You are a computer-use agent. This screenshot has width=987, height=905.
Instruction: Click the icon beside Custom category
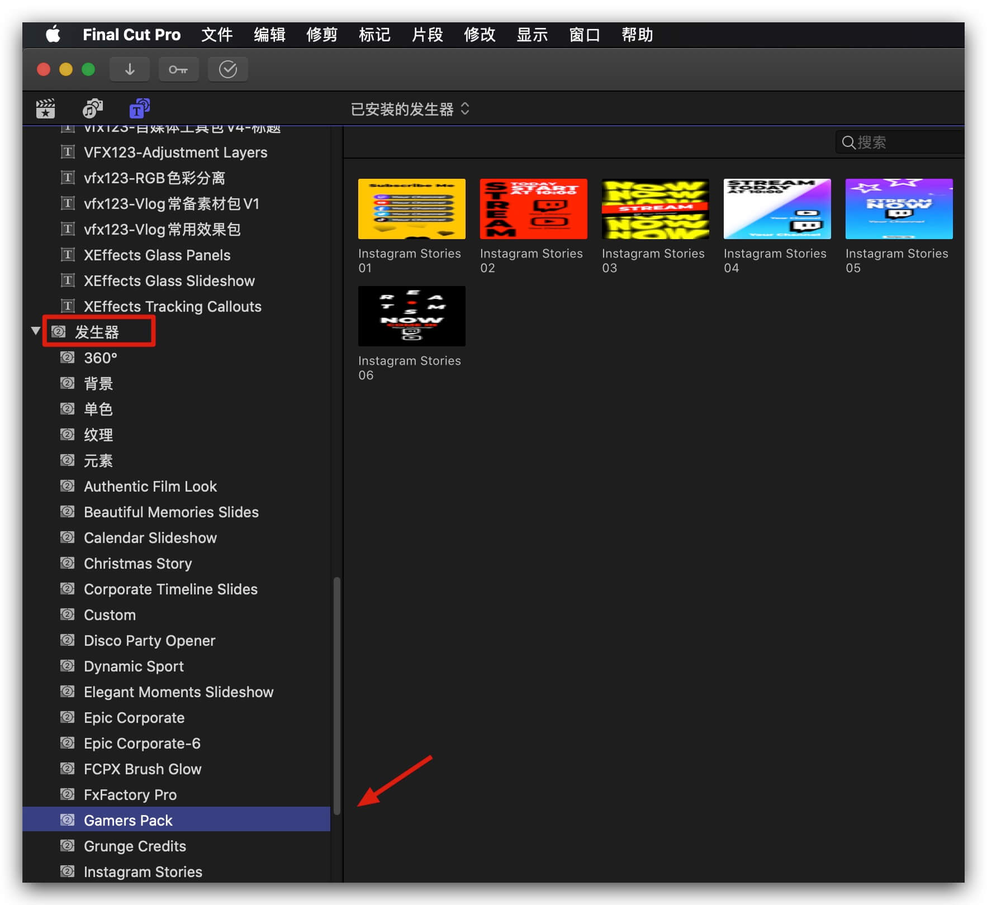click(x=68, y=615)
